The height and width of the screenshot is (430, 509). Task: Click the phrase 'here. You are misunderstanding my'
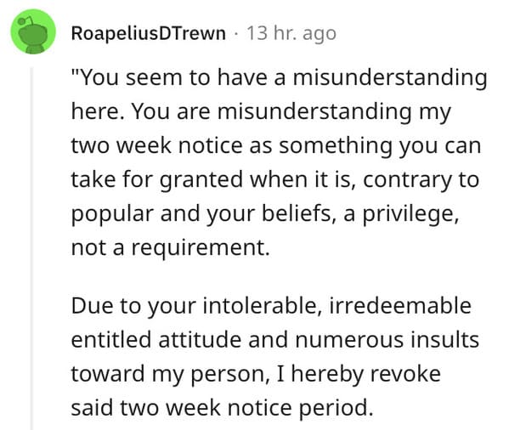coord(261,112)
